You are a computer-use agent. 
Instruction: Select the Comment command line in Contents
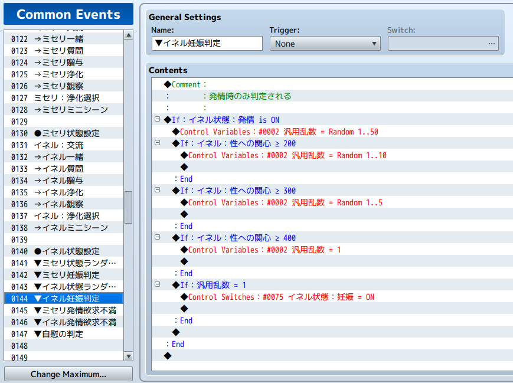pos(332,84)
